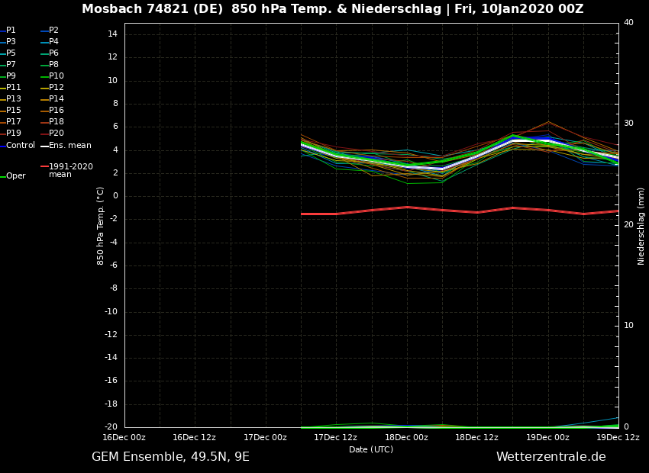Select the 1991-2020 mean legend entry

[70, 170]
